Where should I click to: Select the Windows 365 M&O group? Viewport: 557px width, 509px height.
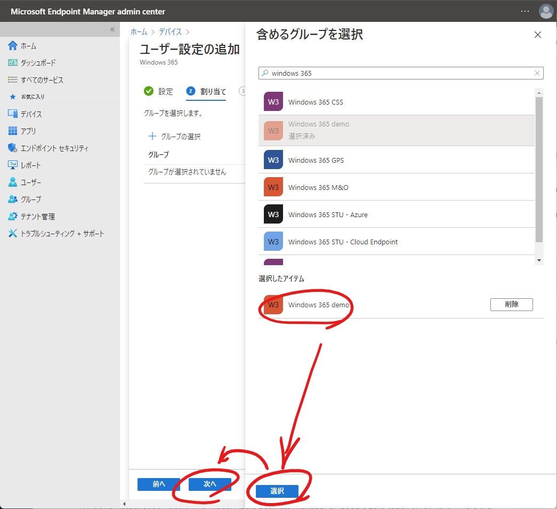[397, 187]
